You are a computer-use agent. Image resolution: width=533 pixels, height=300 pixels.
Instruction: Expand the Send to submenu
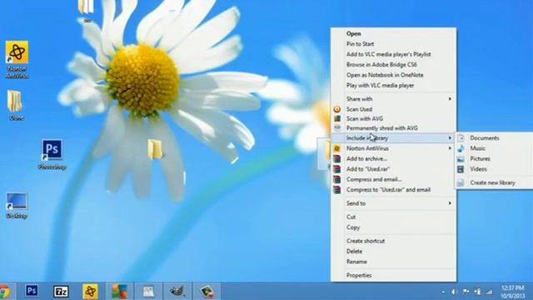(393, 203)
